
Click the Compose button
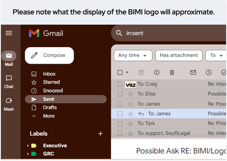point(49,55)
